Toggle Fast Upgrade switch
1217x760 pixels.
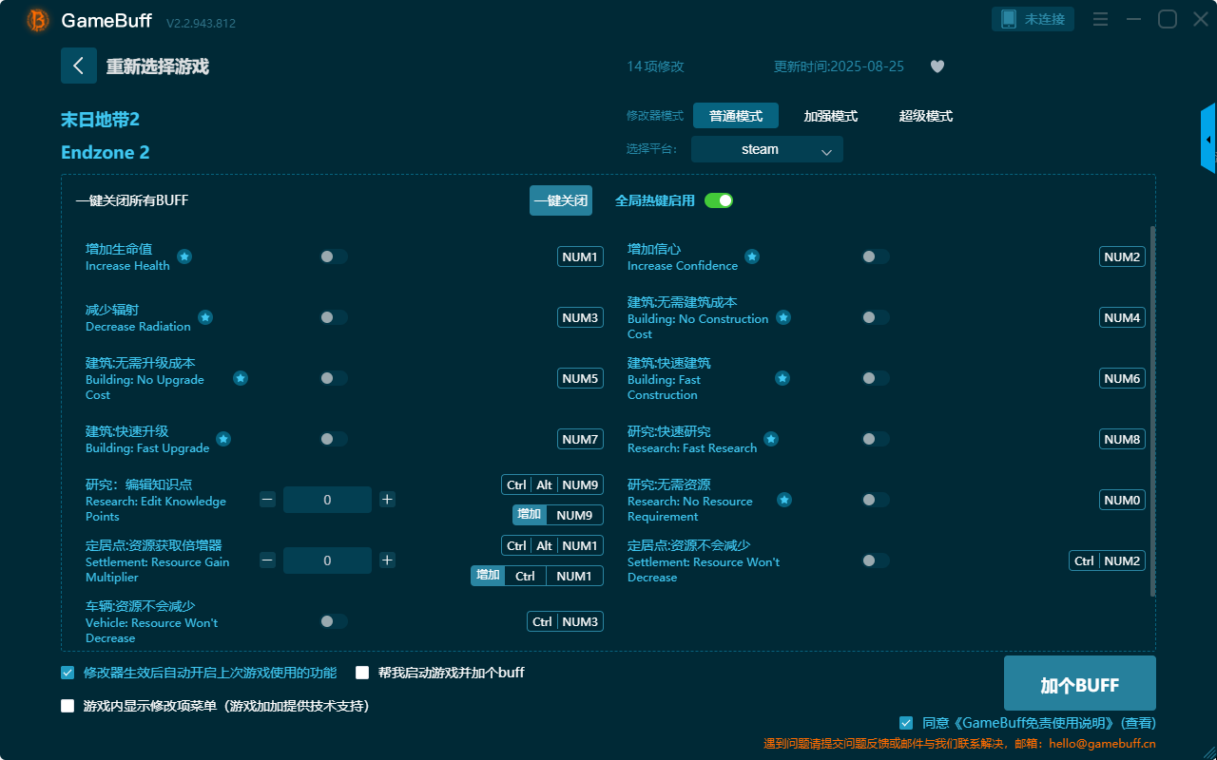tap(334, 439)
